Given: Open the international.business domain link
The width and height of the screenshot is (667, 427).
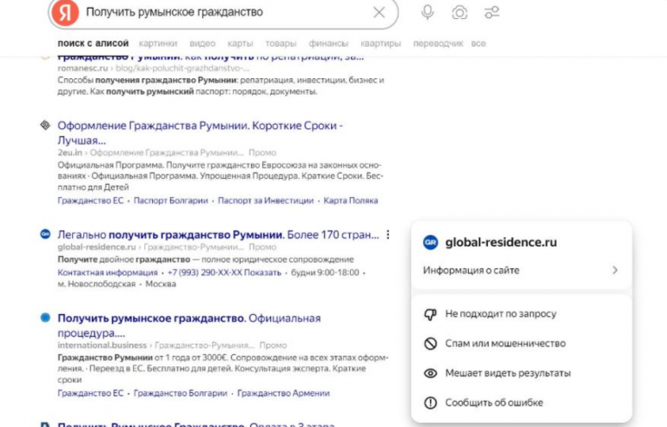Looking at the screenshot, I should [102, 345].
